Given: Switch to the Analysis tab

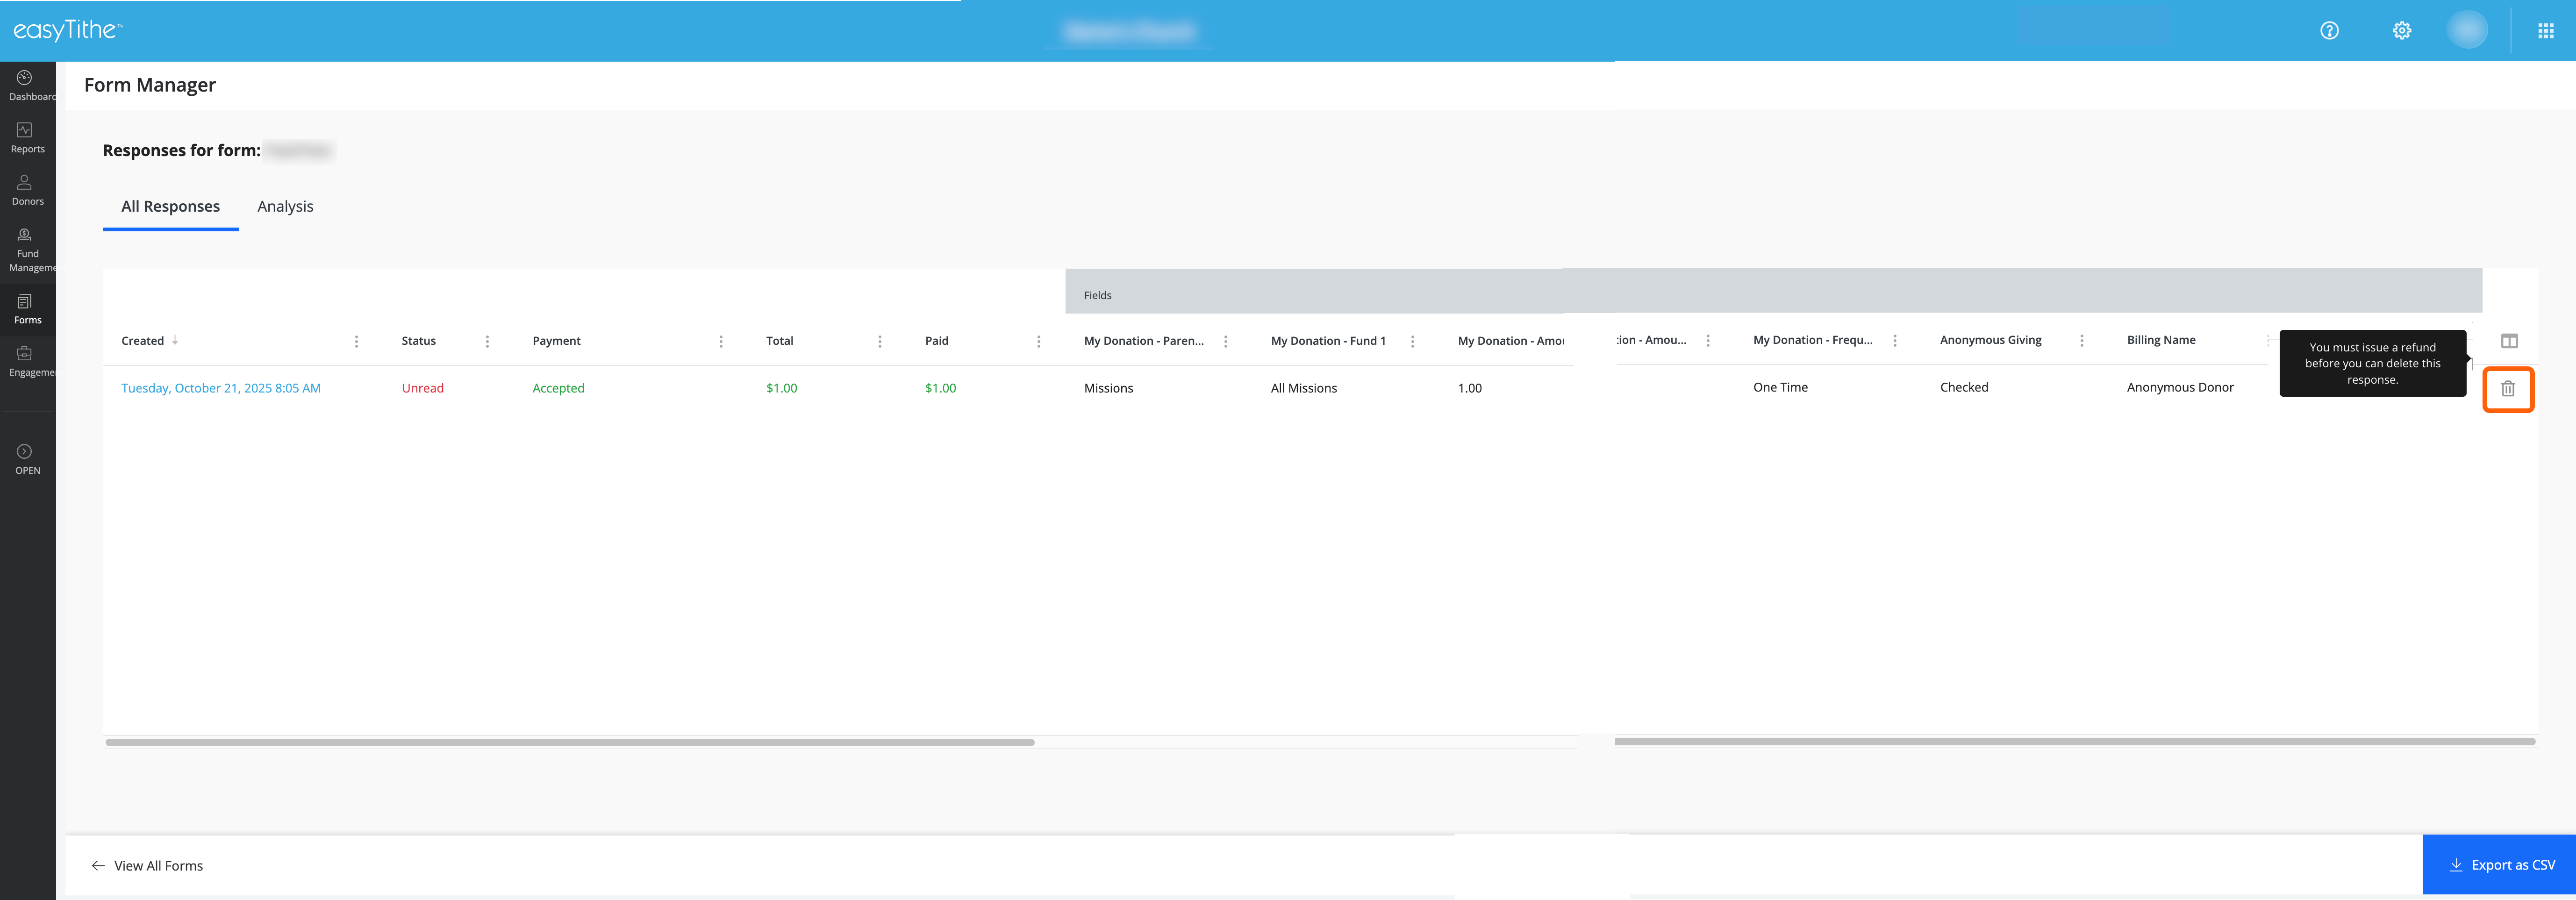Looking at the screenshot, I should [x=285, y=206].
